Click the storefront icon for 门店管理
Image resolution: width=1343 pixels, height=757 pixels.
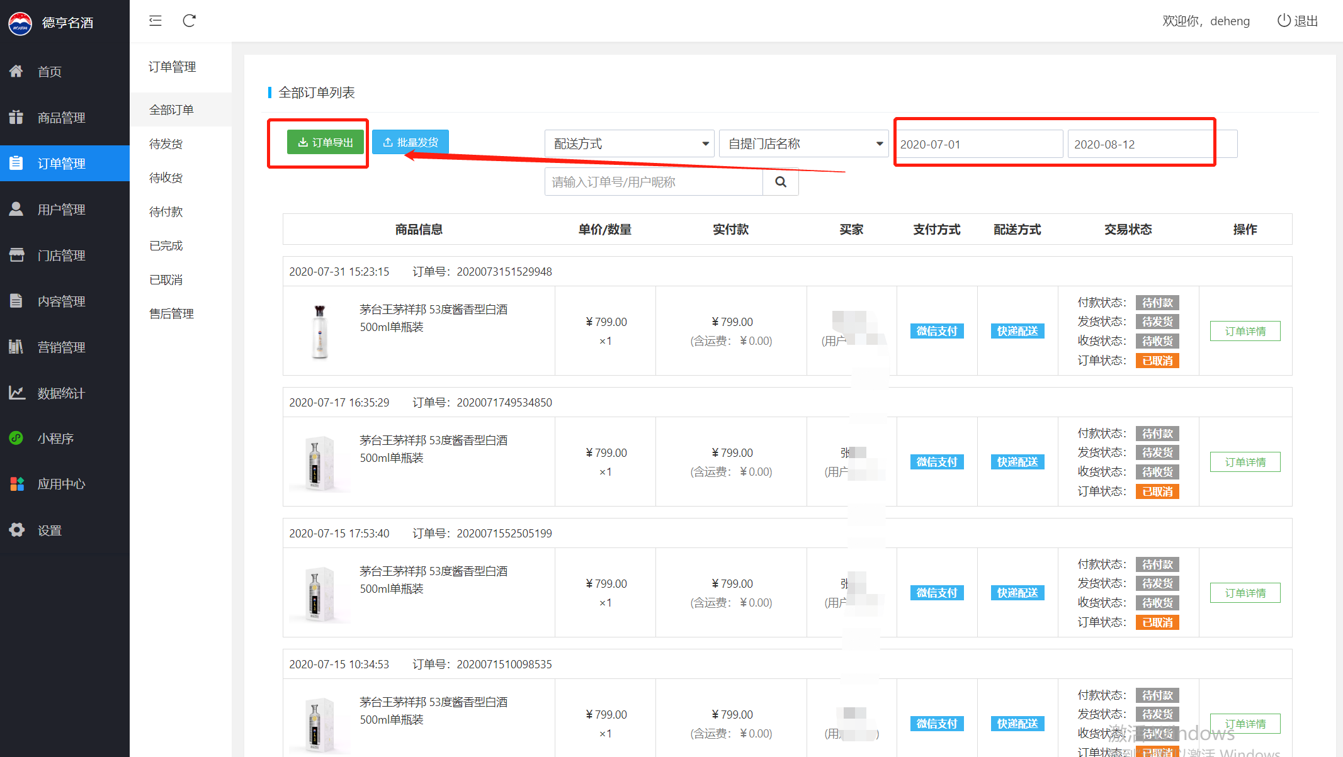[x=16, y=255]
